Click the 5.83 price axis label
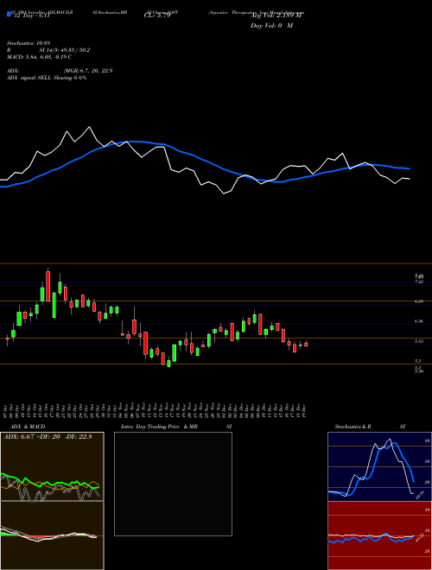The image size is (432, 570). point(419,341)
